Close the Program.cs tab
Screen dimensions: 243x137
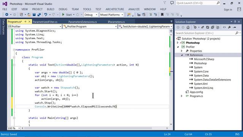pos(30,22)
